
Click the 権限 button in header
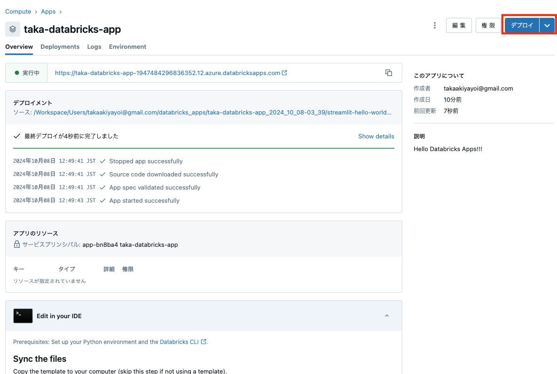(x=488, y=25)
